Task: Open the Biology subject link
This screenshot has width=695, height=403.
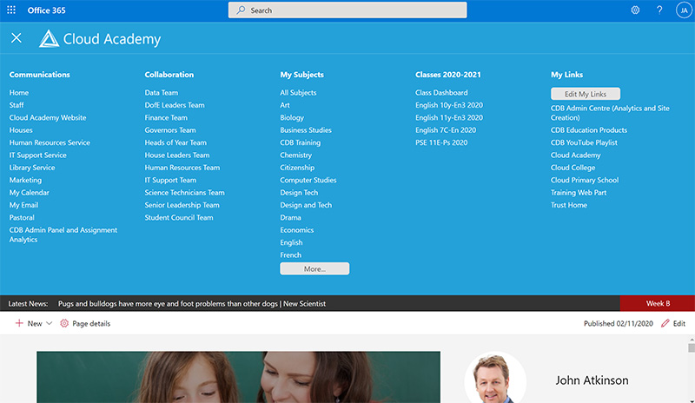Action: [292, 117]
